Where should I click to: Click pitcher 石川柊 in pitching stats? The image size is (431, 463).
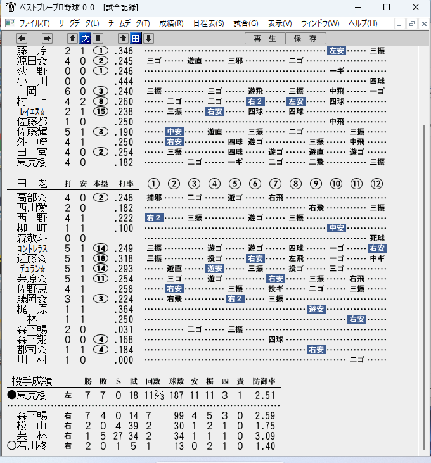(x=32, y=446)
